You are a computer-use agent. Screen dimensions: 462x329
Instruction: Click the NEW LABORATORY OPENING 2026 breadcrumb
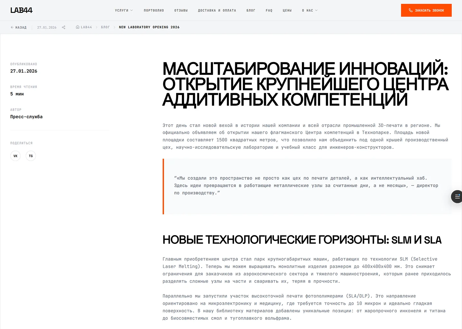point(149,27)
